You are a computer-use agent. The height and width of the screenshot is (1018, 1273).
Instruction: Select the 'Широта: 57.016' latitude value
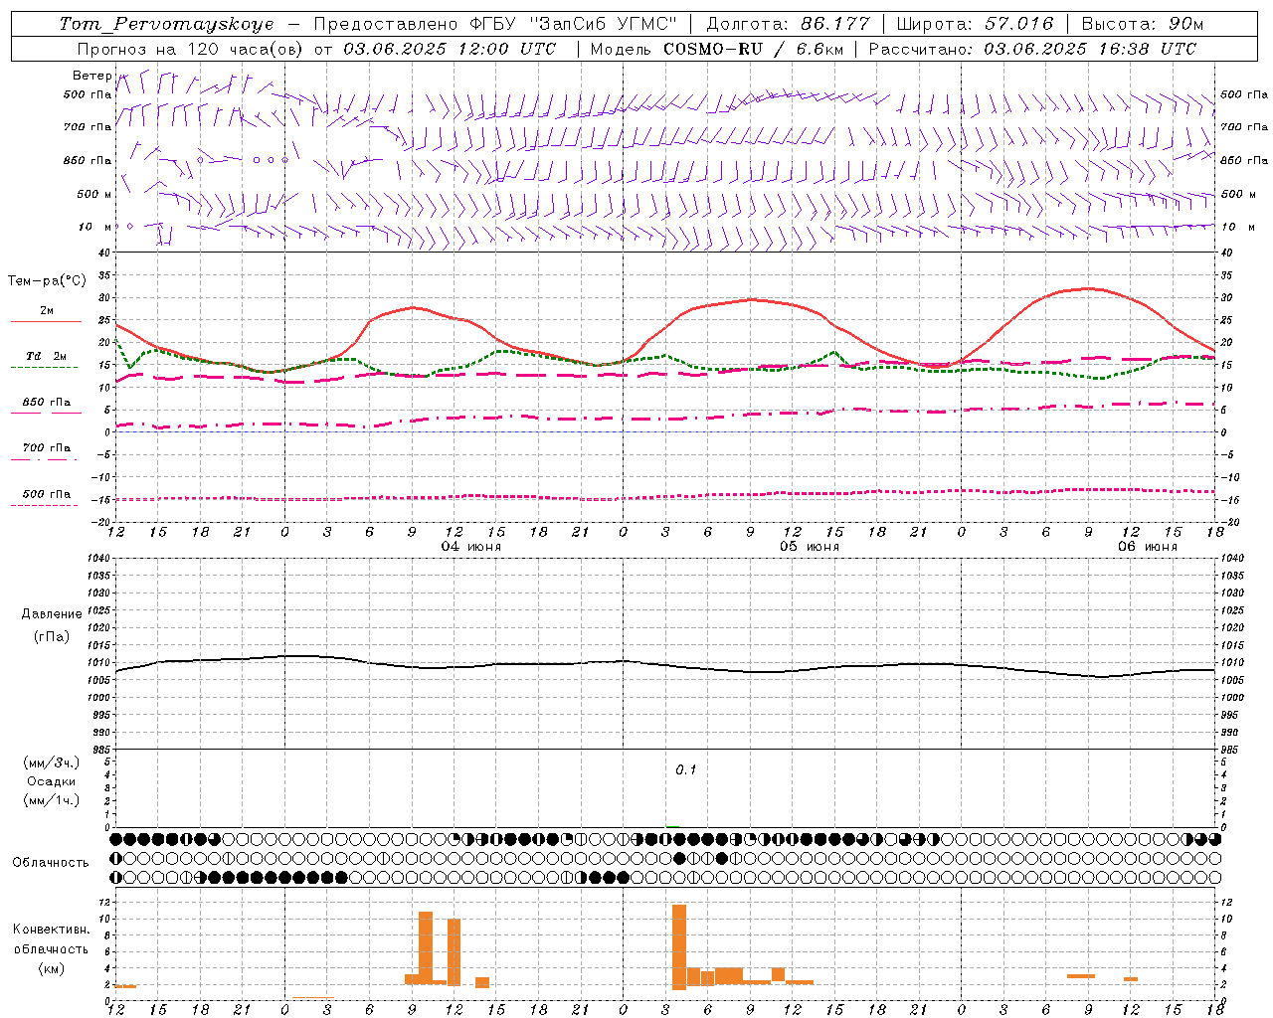point(975,24)
